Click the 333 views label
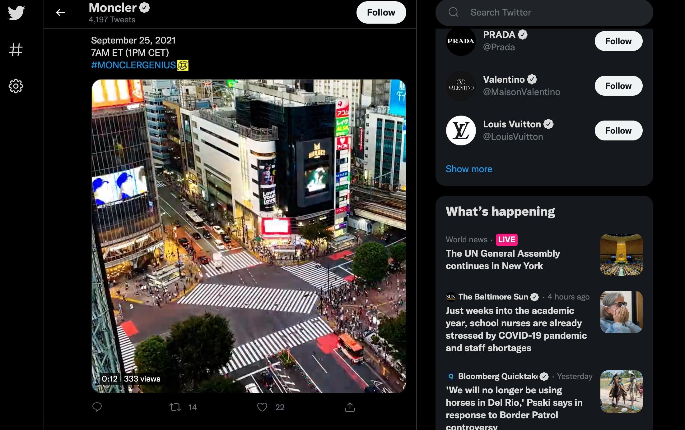 [x=142, y=379]
